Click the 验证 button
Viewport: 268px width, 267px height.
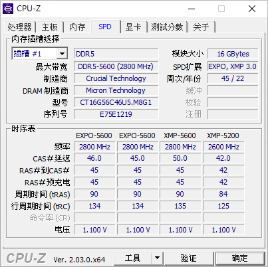[x=189, y=258]
